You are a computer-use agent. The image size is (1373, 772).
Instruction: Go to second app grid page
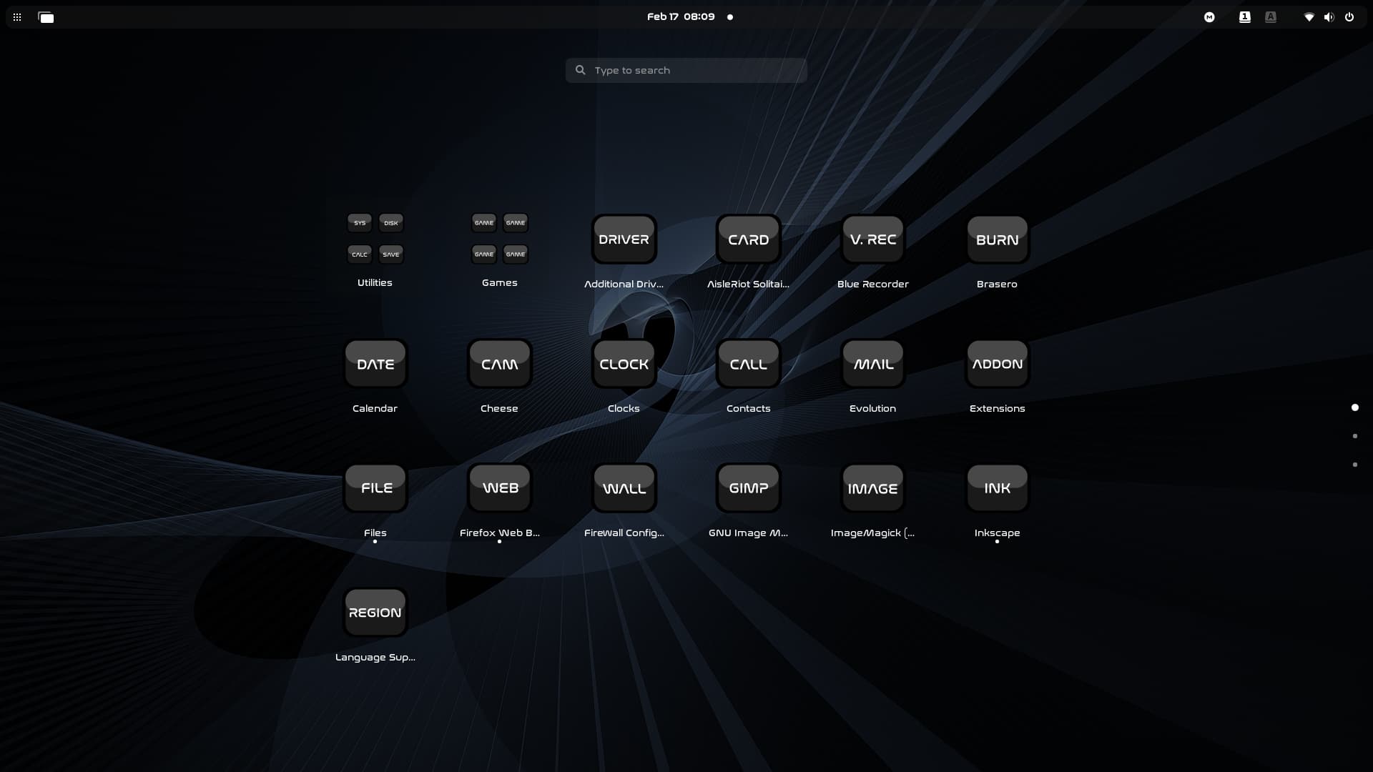click(x=1354, y=436)
